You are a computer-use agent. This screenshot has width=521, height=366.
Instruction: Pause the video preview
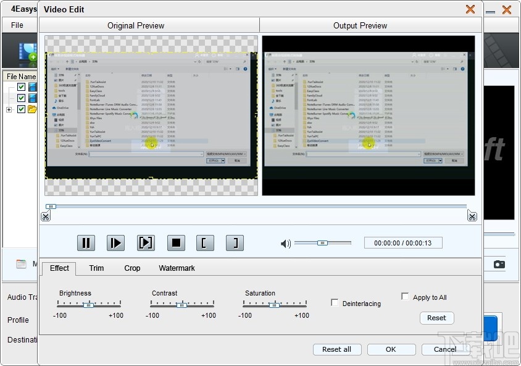86,242
